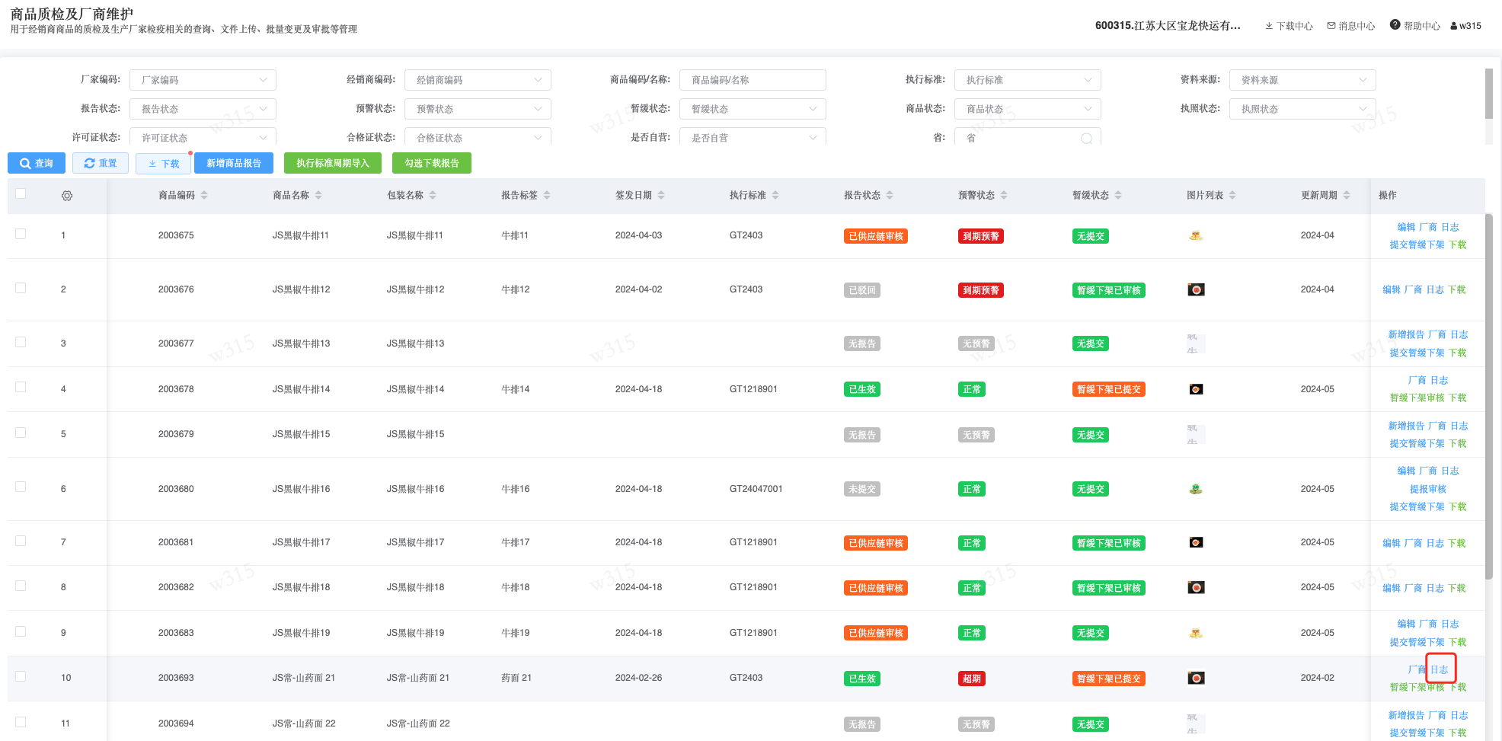Screen dimensions: 1502x741
Task: Click the column settings gear icon
Action: 67,196
